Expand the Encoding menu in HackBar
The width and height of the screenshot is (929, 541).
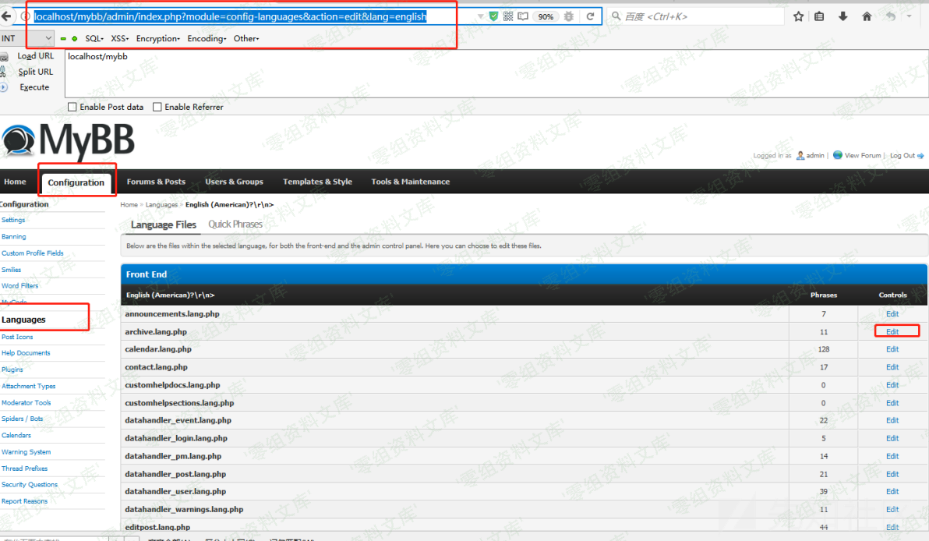click(x=207, y=38)
